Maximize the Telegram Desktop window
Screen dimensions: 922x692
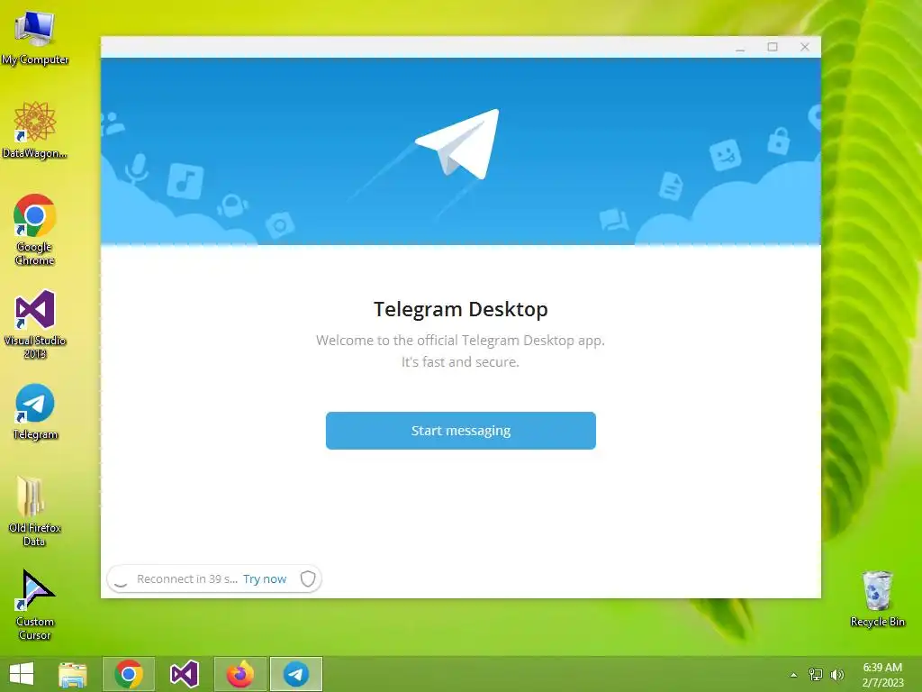click(773, 47)
